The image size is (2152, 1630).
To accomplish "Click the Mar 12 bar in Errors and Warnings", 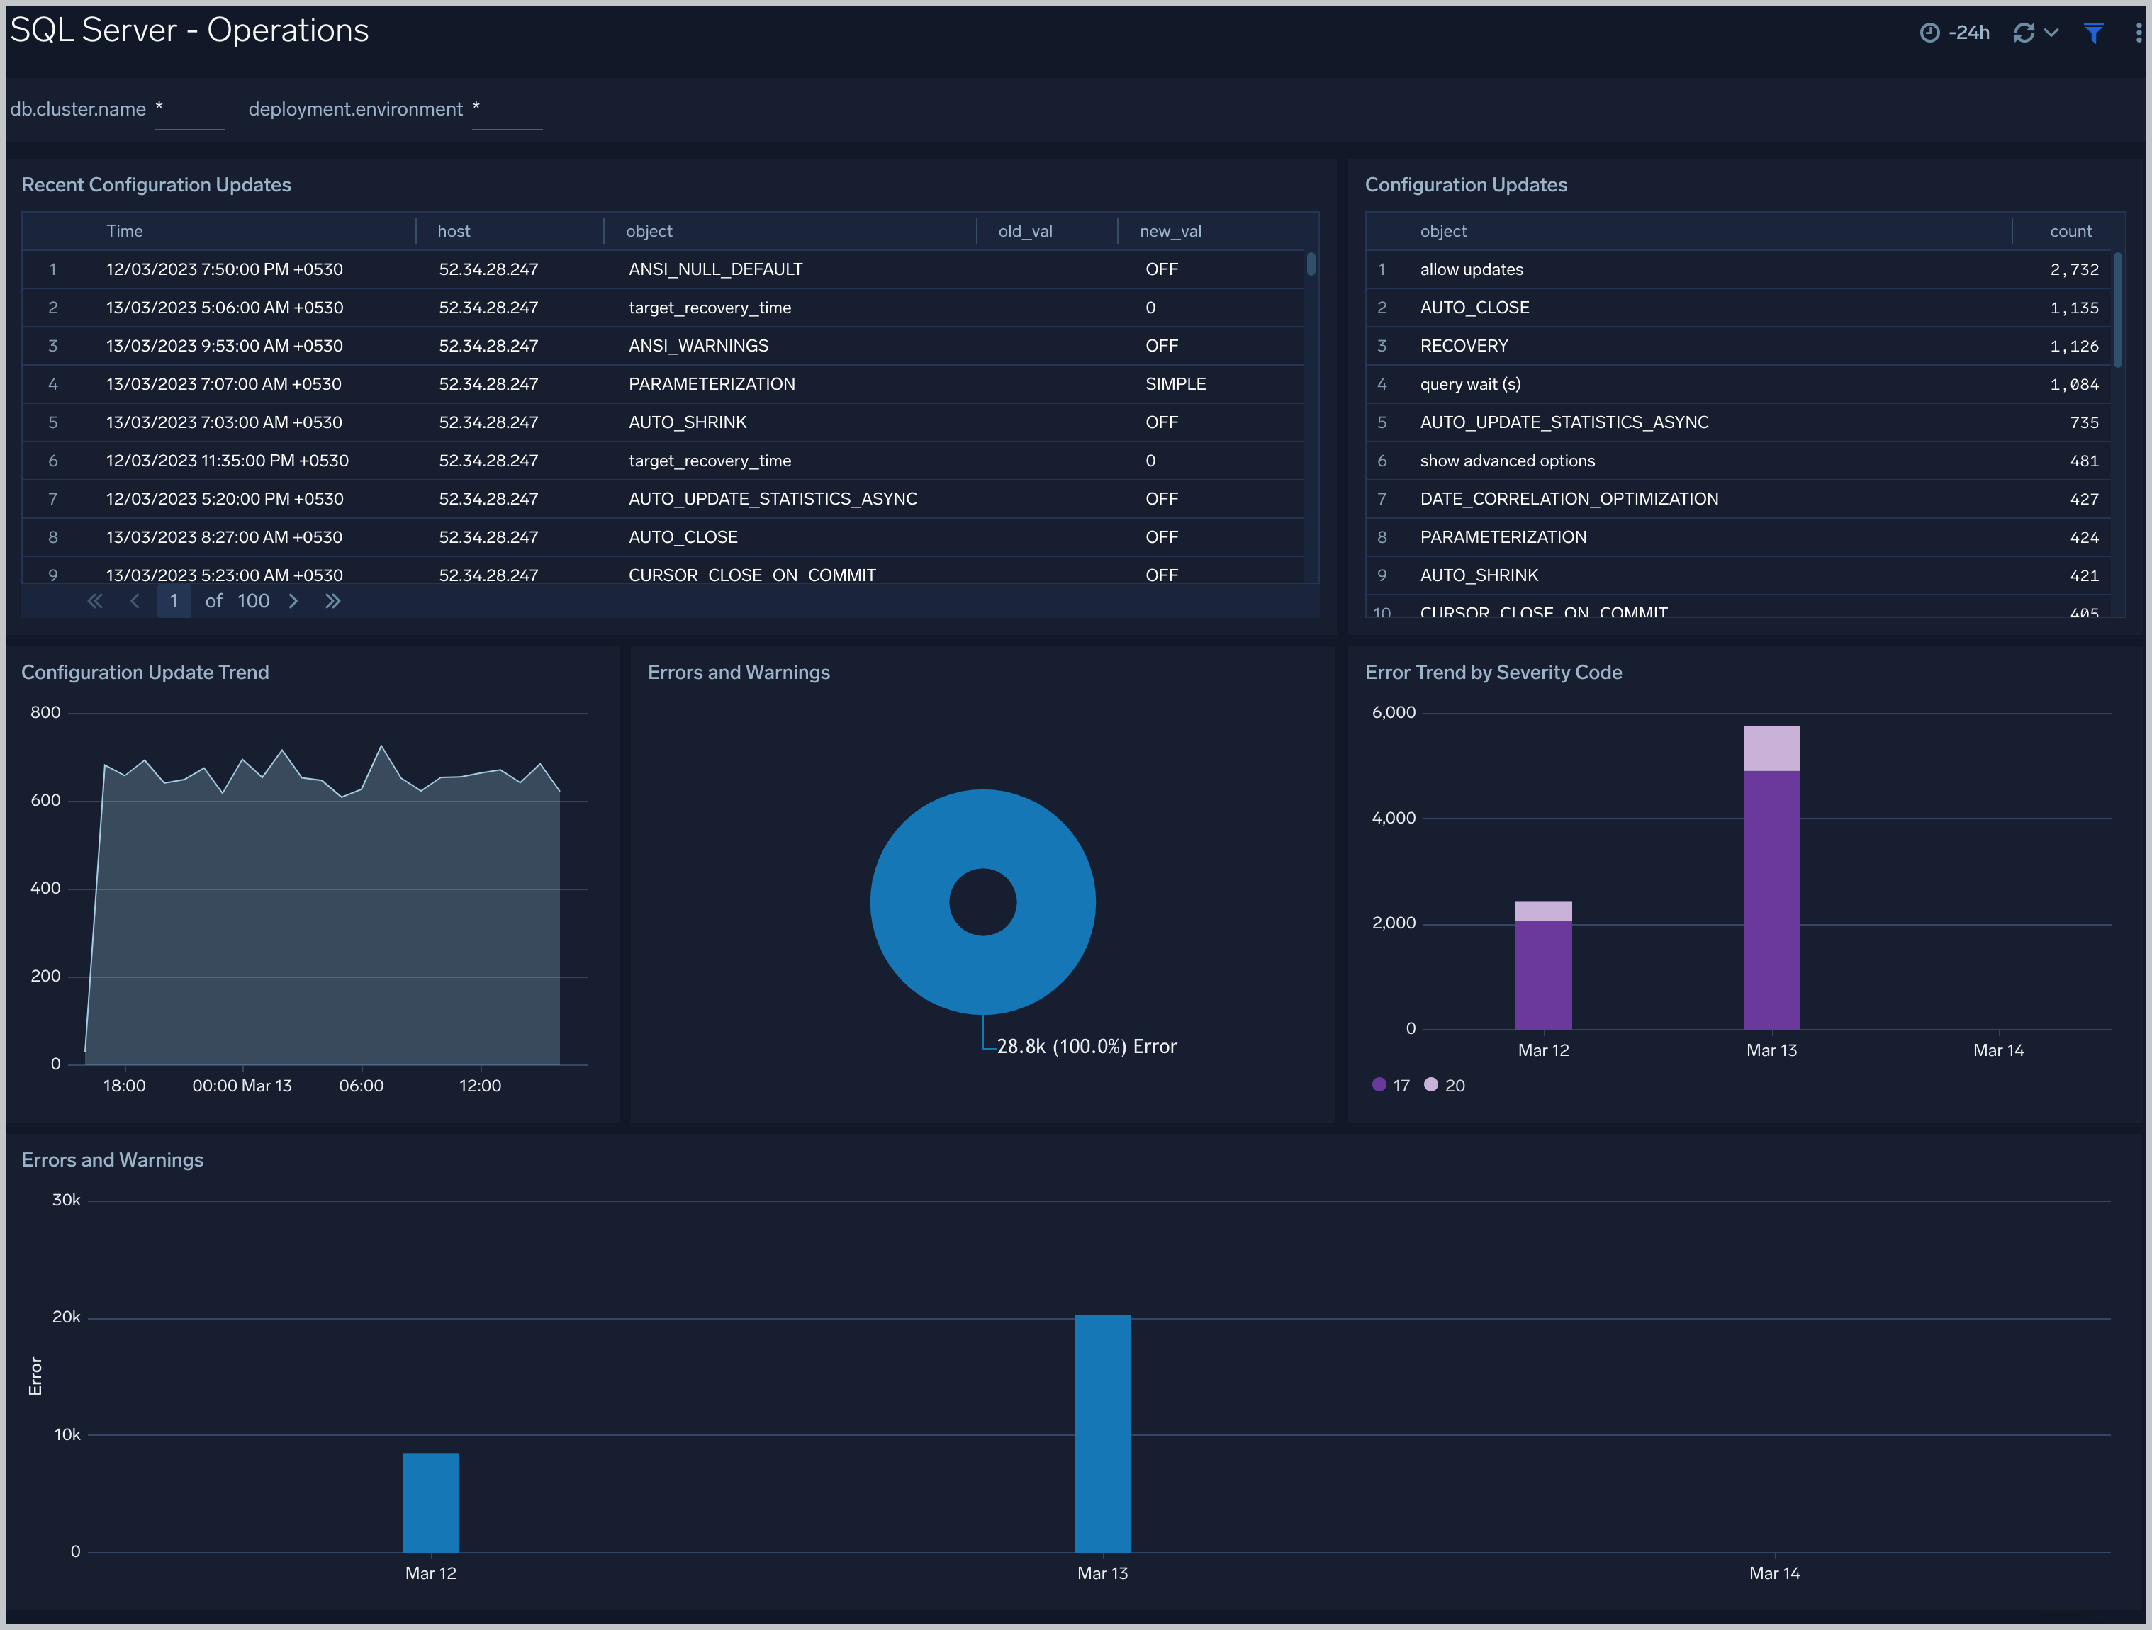I will pyautogui.click(x=431, y=1502).
